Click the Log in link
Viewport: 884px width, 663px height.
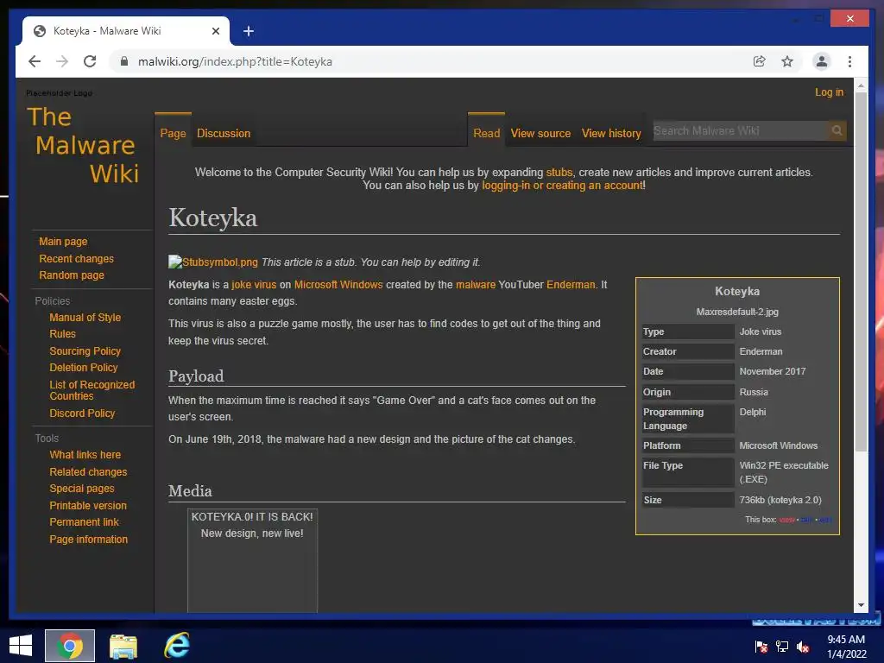(829, 92)
